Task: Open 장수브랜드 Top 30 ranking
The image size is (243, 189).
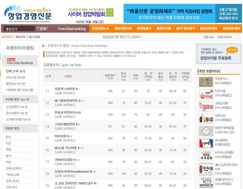Action: pos(17,113)
